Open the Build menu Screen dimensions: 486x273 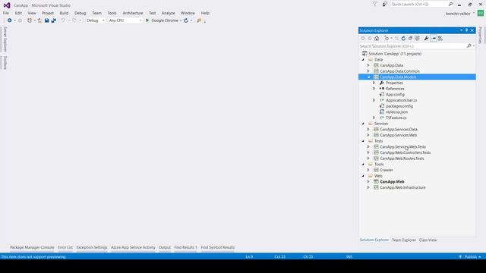tap(64, 13)
